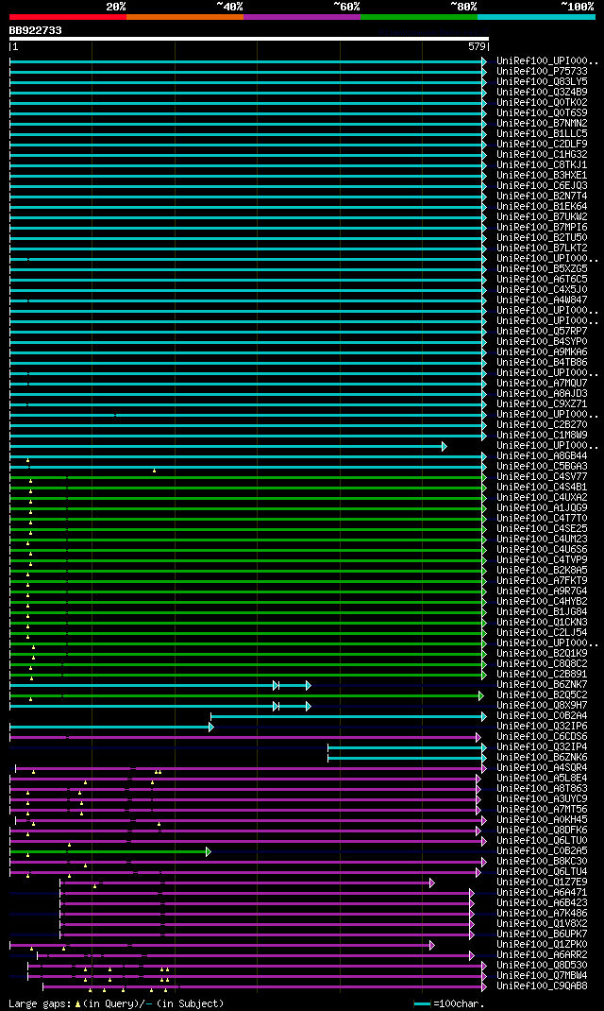Click the short cyan alignment bar for UniRef100_Q32IP4

point(407,748)
